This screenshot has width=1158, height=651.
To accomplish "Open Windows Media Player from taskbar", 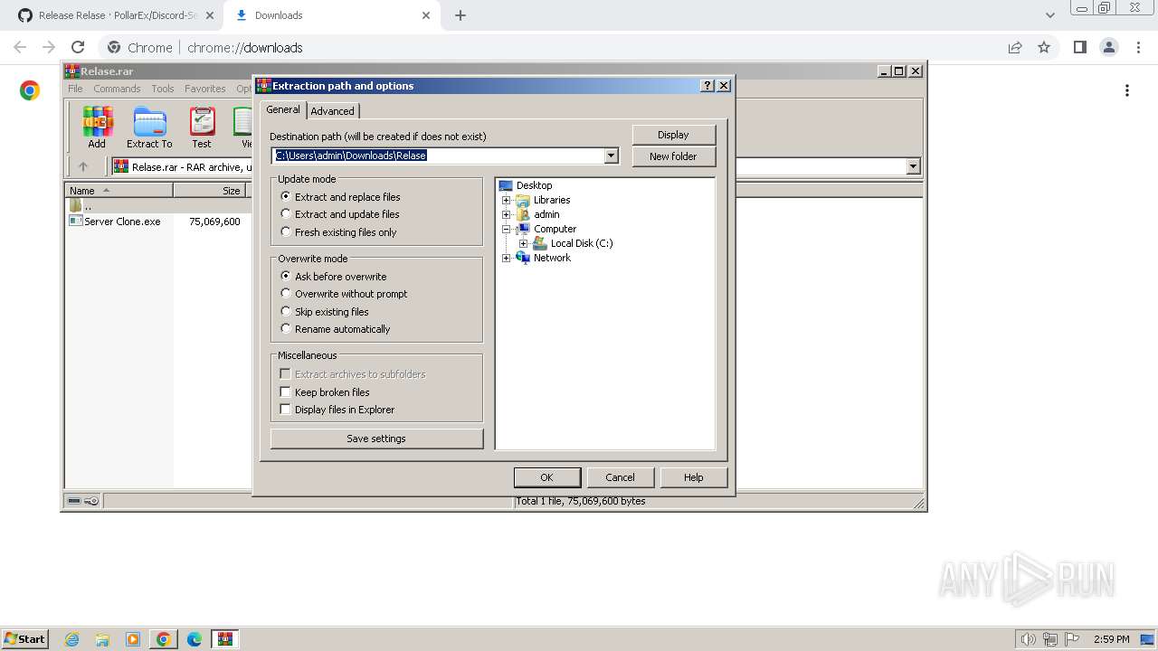I will (x=133, y=639).
